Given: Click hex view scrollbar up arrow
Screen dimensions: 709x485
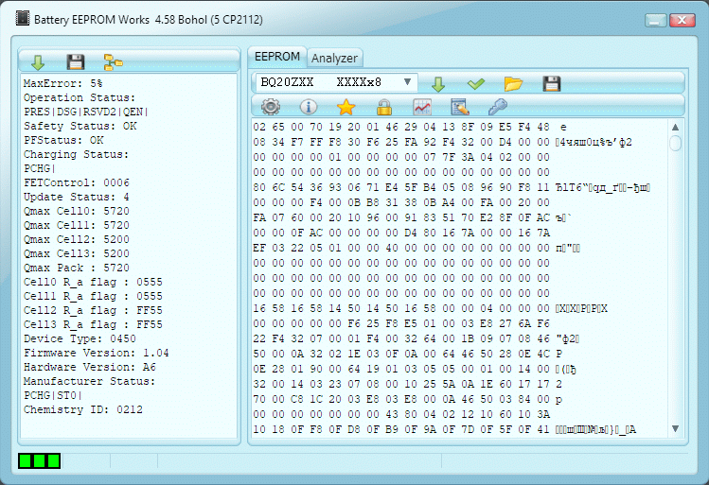Looking at the screenshot, I should [675, 128].
